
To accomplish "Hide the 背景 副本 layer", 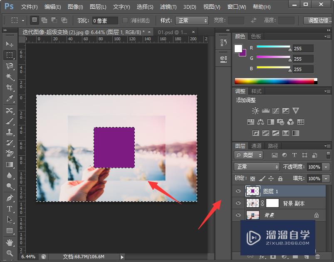I will tap(238, 203).
